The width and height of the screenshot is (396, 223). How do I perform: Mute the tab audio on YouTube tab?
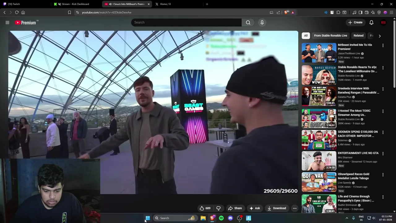click(x=110, y=4)
